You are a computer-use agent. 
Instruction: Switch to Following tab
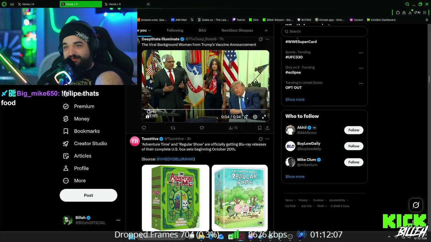[175, 30]
